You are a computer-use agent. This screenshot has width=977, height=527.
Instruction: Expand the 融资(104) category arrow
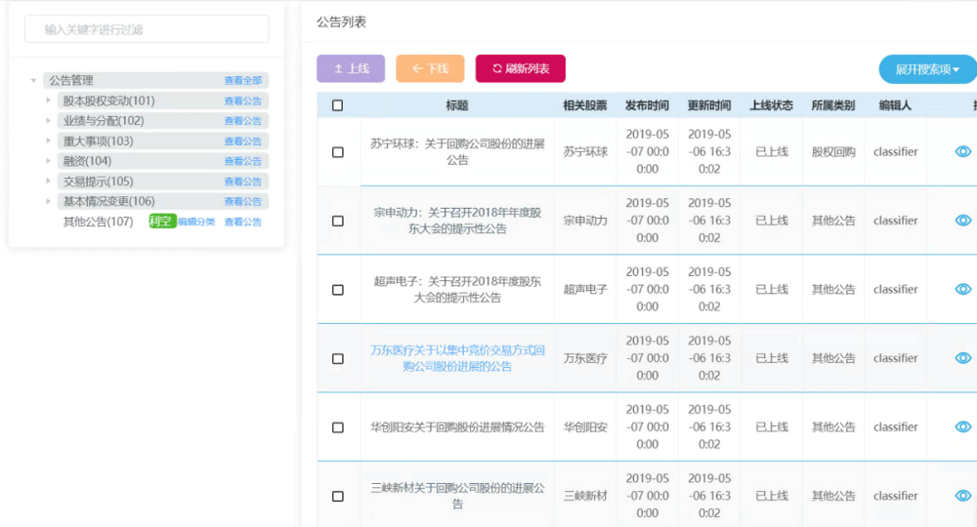pos(48,161)
